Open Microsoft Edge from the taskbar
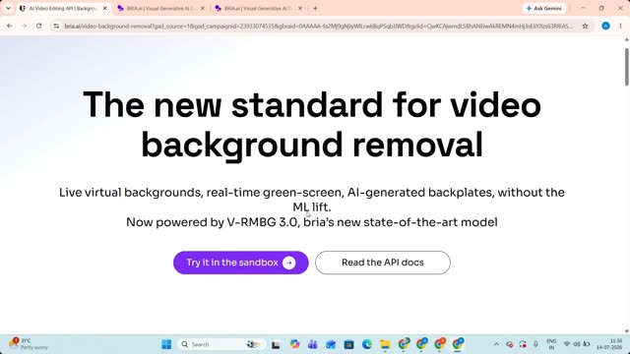This screenshot has width=630, height=354. point(367,344)
